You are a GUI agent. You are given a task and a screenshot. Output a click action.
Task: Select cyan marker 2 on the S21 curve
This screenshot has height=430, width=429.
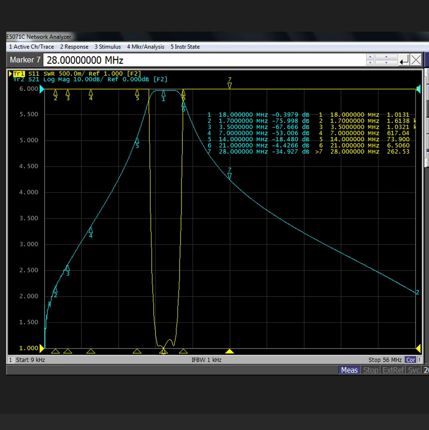click(x=55, y=292)
